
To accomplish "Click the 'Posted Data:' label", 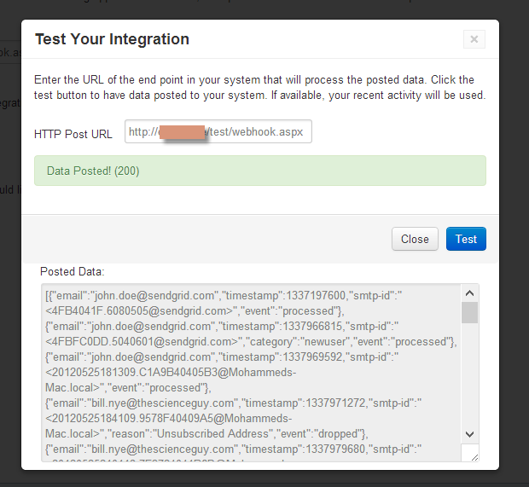I will point(73,271).
